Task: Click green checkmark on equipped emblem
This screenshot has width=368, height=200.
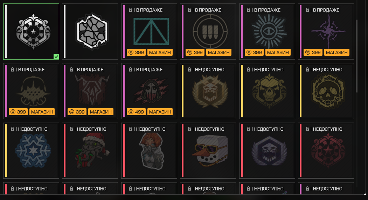Action: click(x=56, y=57)
